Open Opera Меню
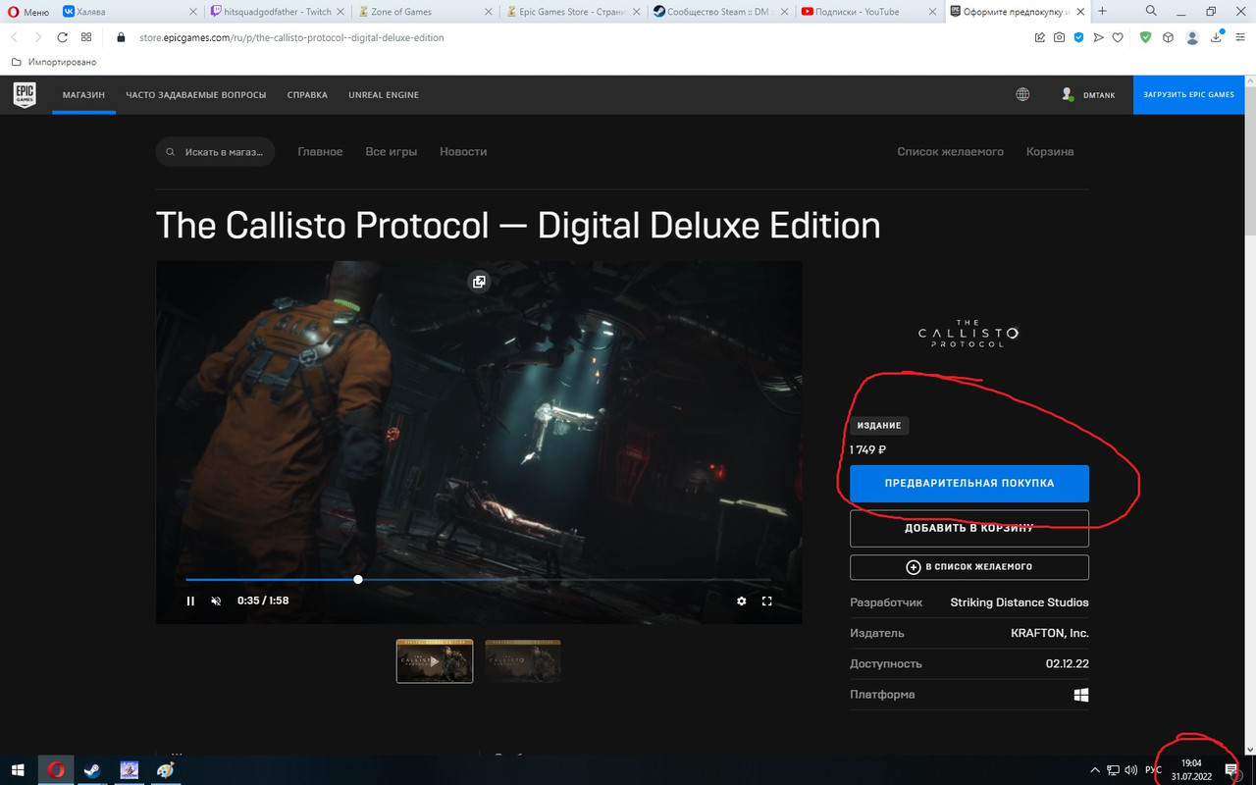This screenshot has height=785, width=1256. pyautogui.click(x=26, y=12)
